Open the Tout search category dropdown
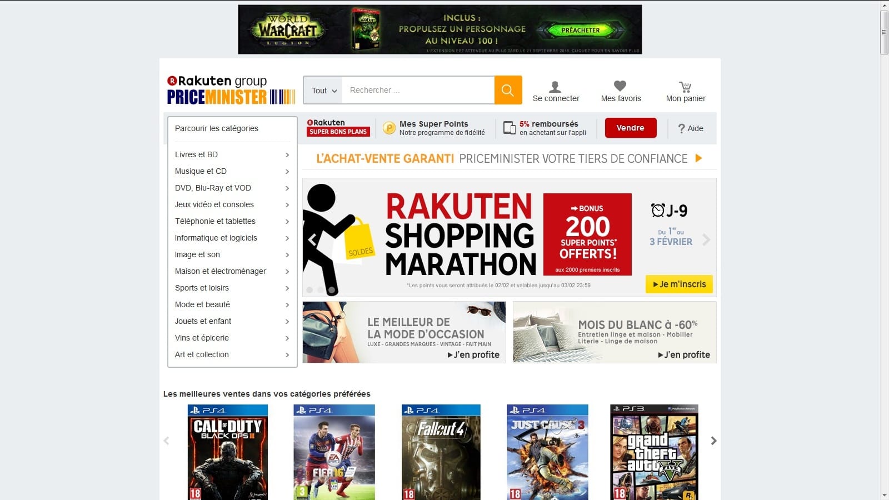Image resolution: width=889 pixels, height=500 pixels. [x=323, y=91]
